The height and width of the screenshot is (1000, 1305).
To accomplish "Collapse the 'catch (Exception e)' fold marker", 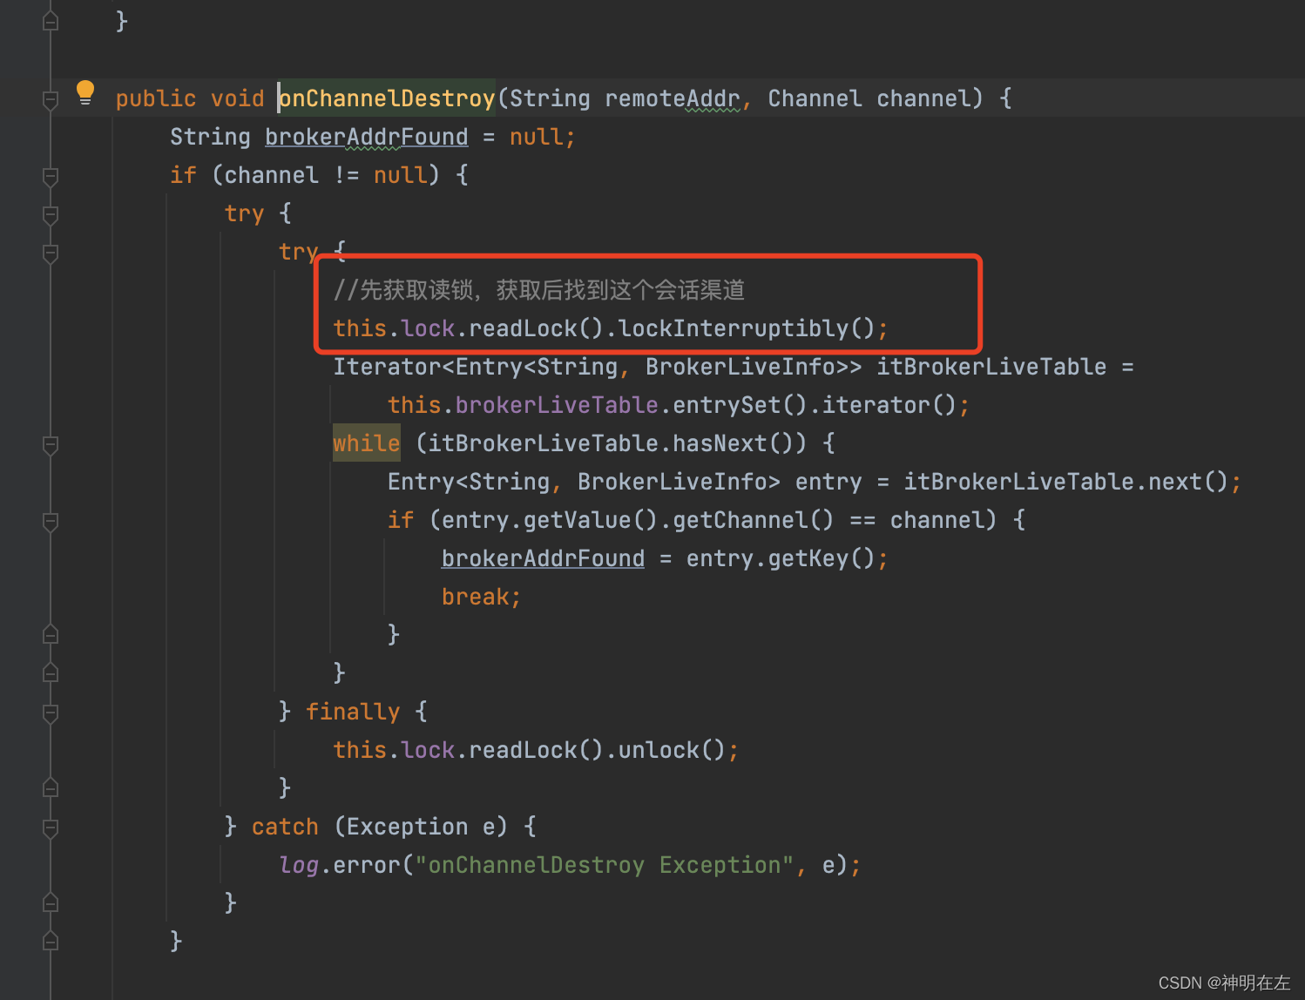I will coord(51,828).
